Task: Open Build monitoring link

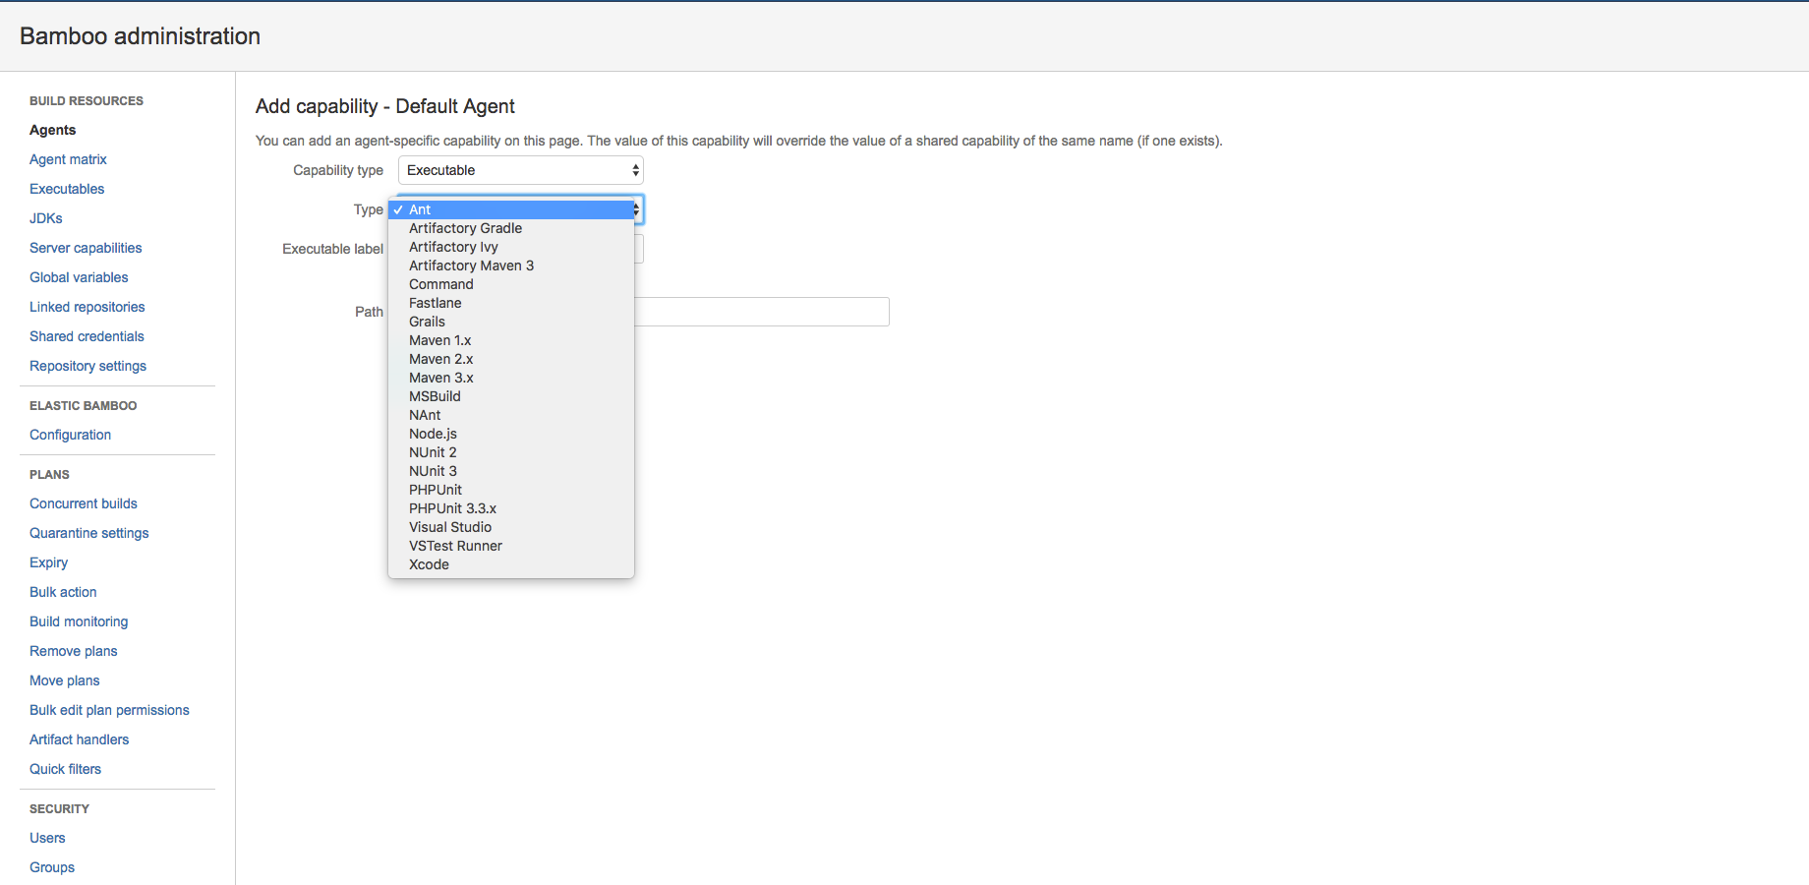Action: click(x=79, y=621)
